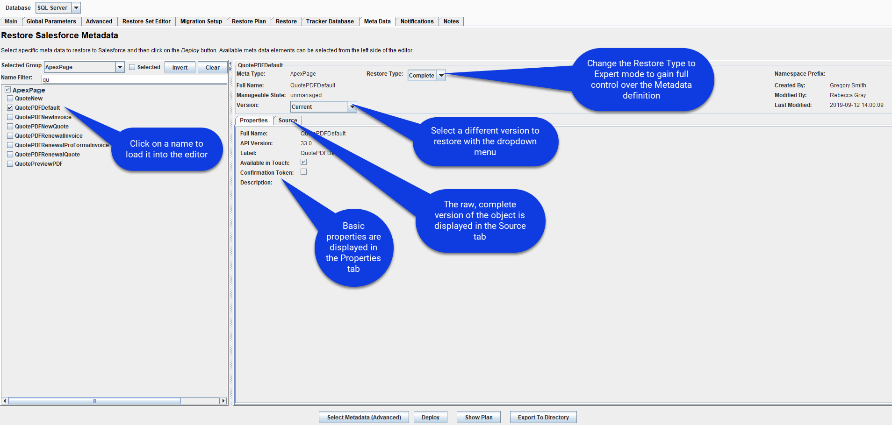The width and height of the screenshot is (892, 425).
Task: Toggle the ApexPage group checkbox
Action: point(7,90)
